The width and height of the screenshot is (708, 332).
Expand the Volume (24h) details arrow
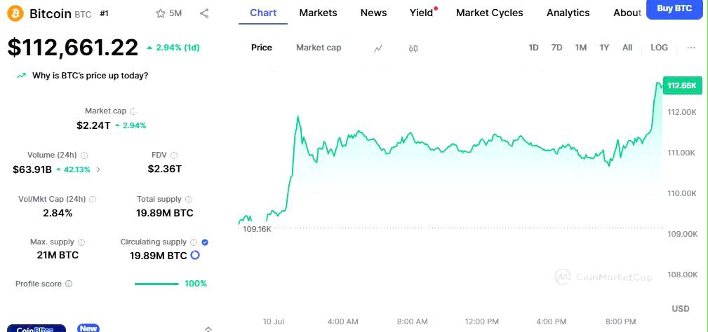click(x=98, y=170)
